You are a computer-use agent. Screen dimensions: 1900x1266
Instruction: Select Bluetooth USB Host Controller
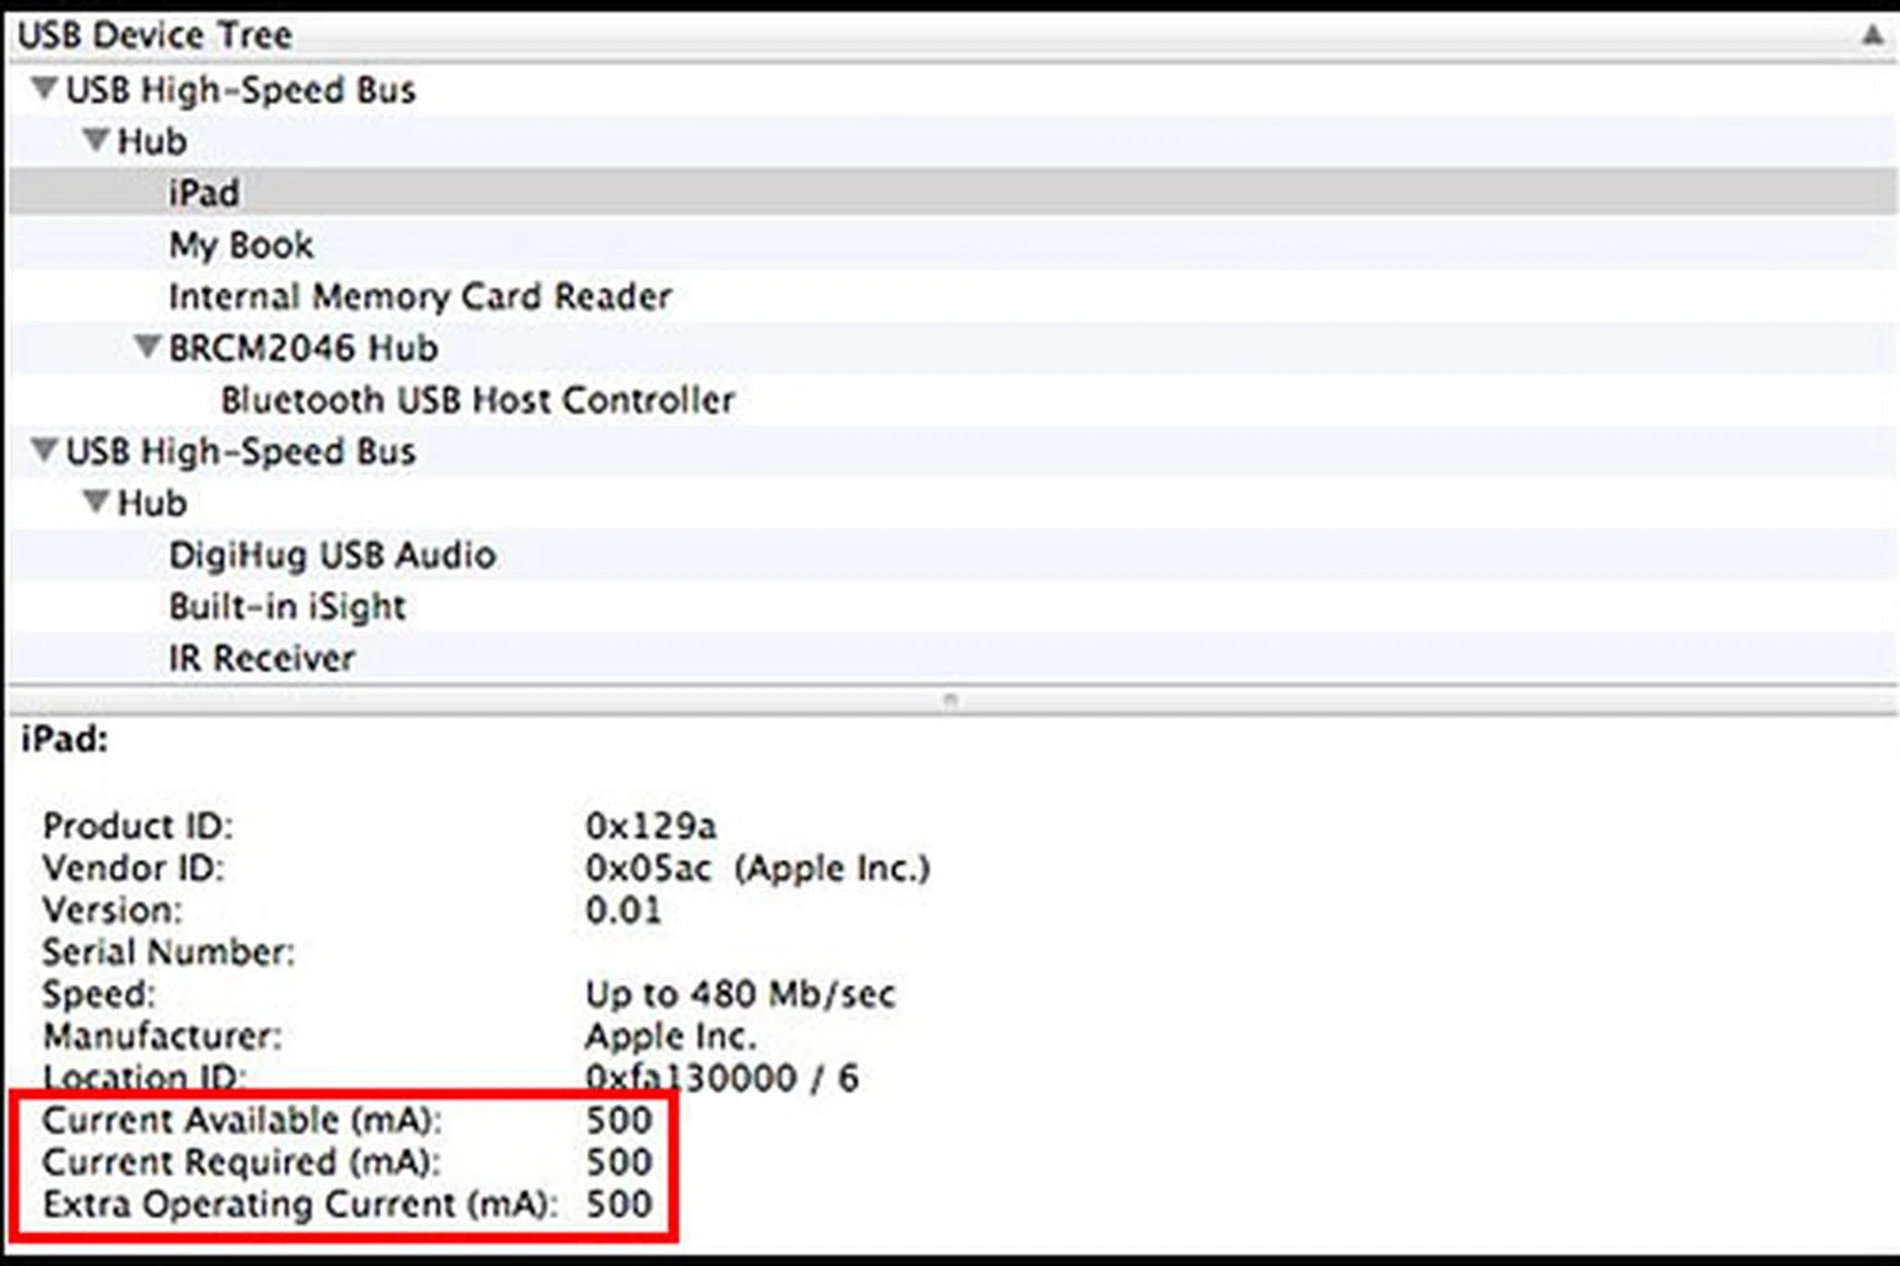click(477, 400)
